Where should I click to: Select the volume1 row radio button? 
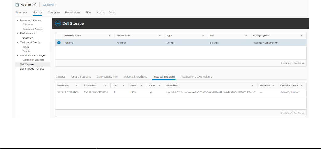point(59,43)
